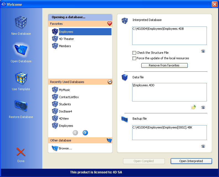Choose Restore Database in the sidebar
The height and width of the screenshot is (177, 219).
[x=21, y=106]
